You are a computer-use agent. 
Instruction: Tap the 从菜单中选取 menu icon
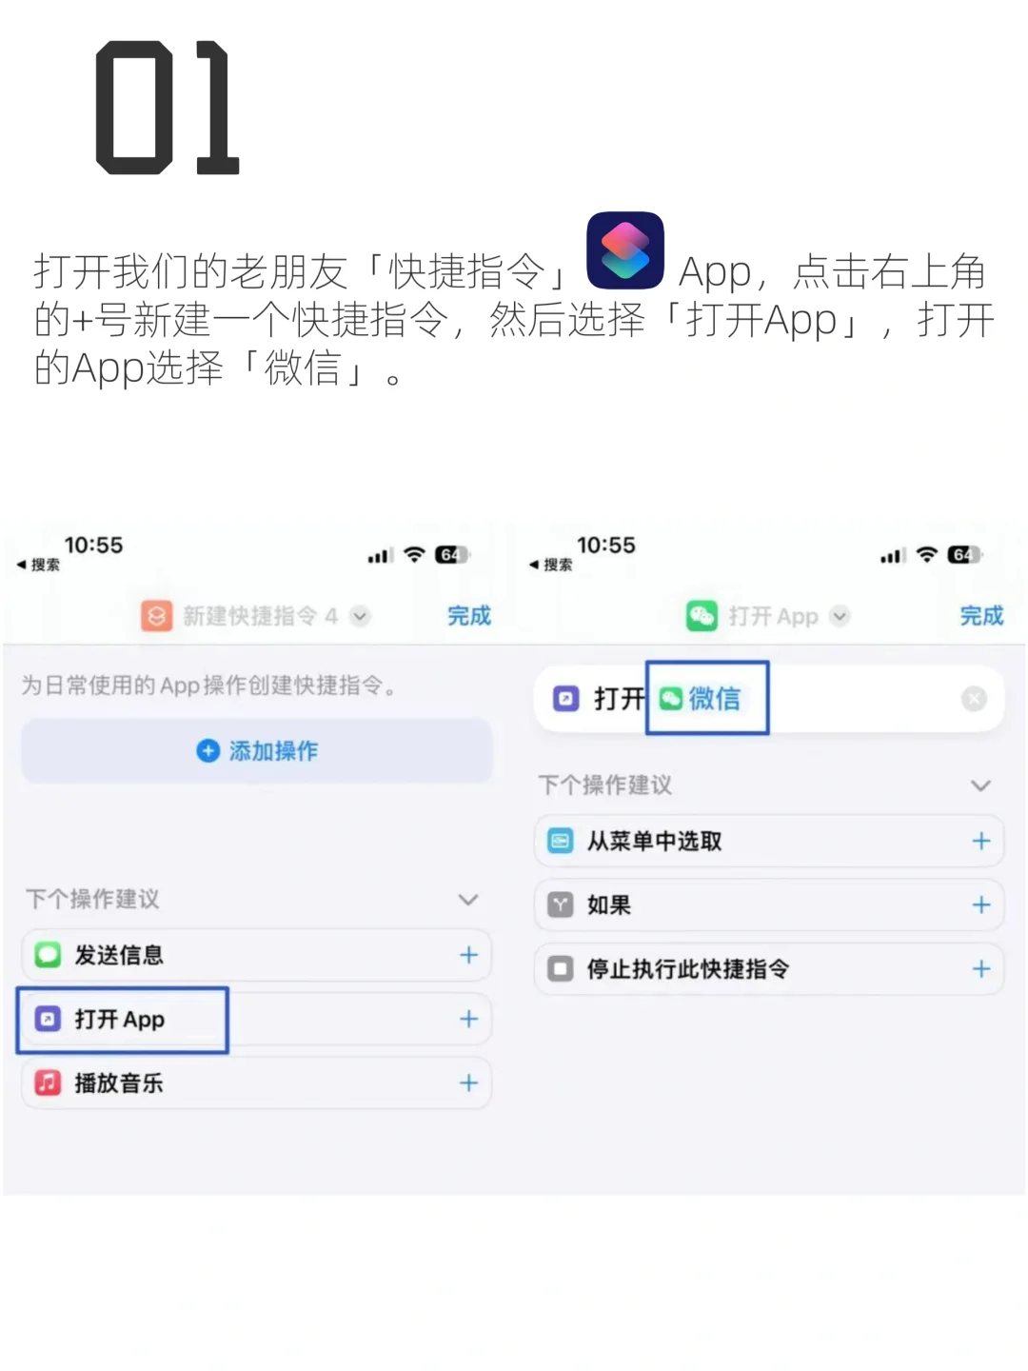point(560,841)
